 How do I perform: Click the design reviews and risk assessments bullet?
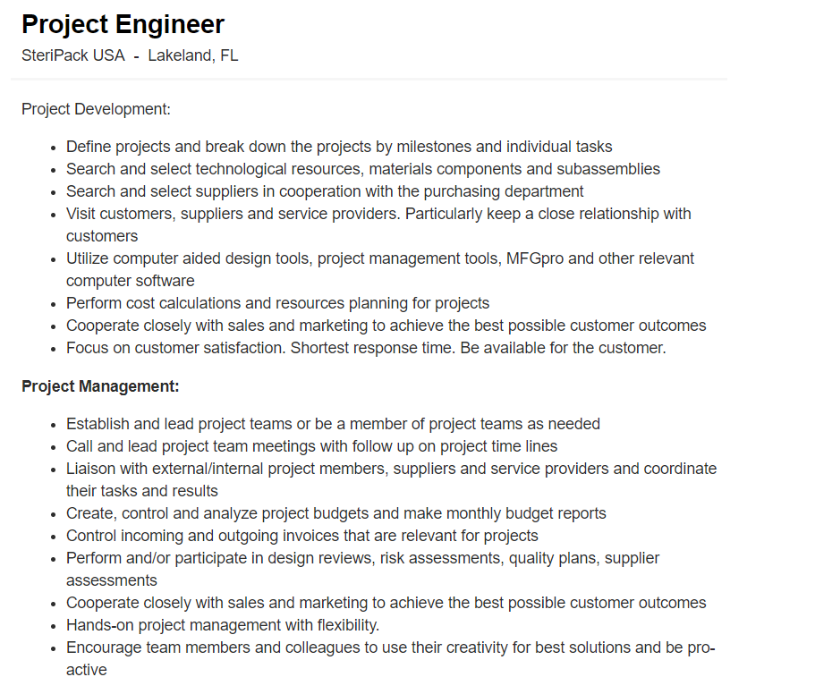[363, 570]
